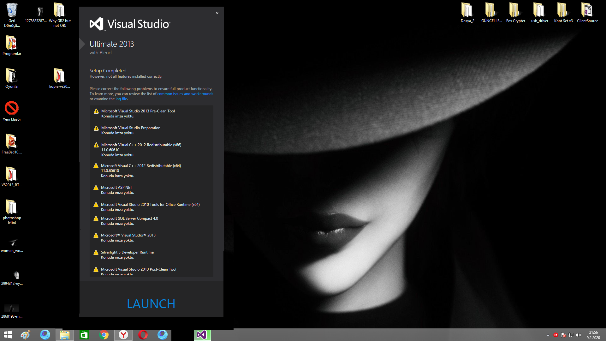Switch to Visual Studio installer in taskbar

(202, 335)
